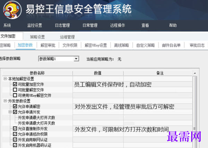Click the 外发参数设置 group label
Screen dimensions: 208x148
click(x=19, y=101)
